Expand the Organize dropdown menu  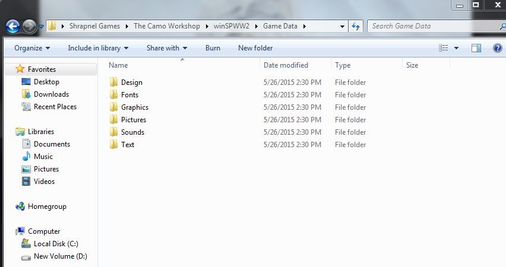click(x=32, y=48)
